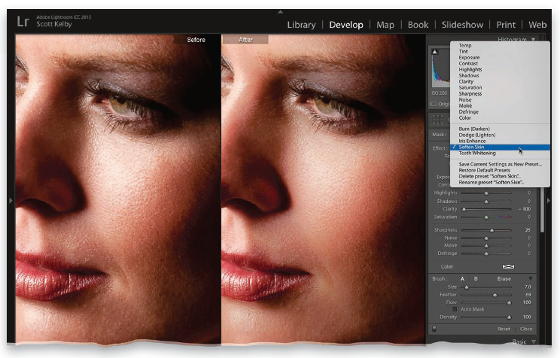This screenshot has height=358, width=560.
Task: Click the Clarity slider handle
Action: pos(464,208)
